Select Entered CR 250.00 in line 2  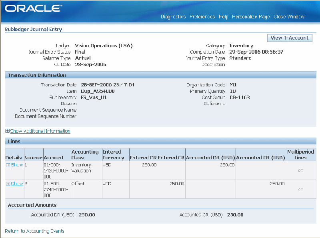tap(177, 184)
